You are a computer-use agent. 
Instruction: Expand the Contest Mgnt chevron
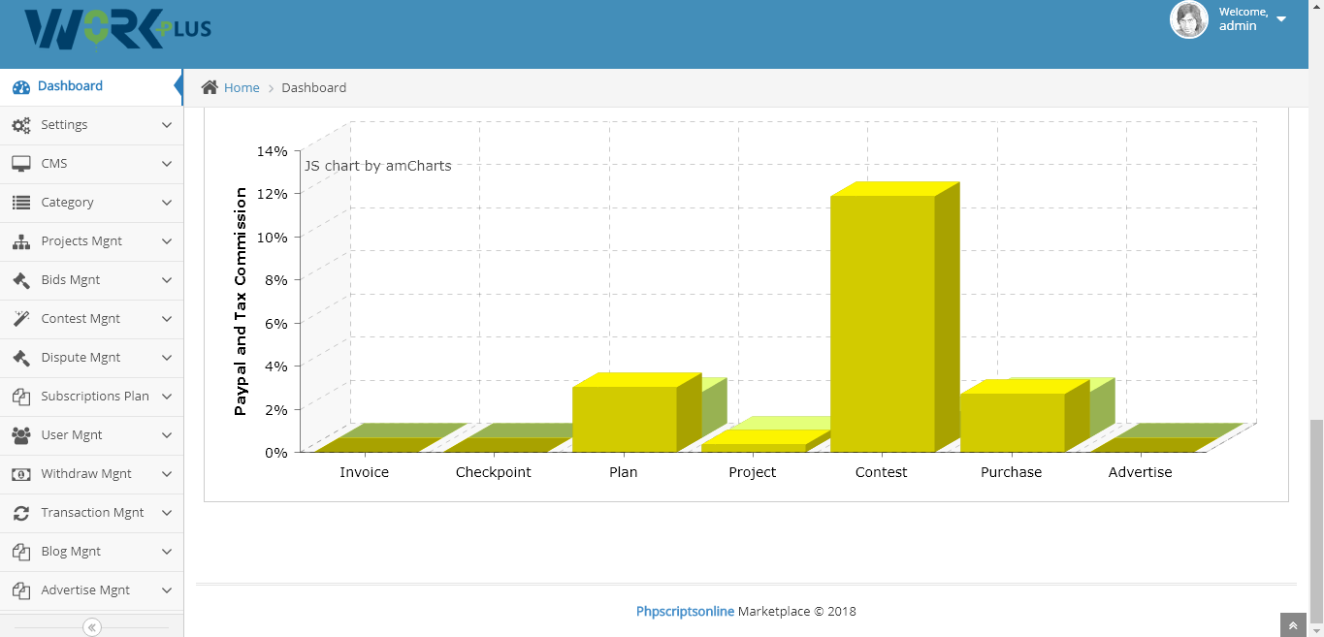tap(167, 319)
